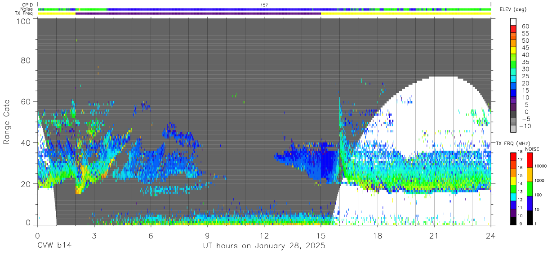
Task: Click the red 55–60 degree elevation swatch
Action: coord(513,30)
